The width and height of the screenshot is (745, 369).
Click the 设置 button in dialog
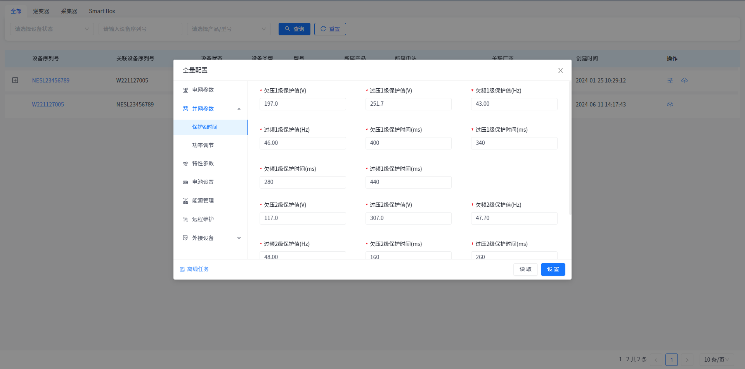553,269
